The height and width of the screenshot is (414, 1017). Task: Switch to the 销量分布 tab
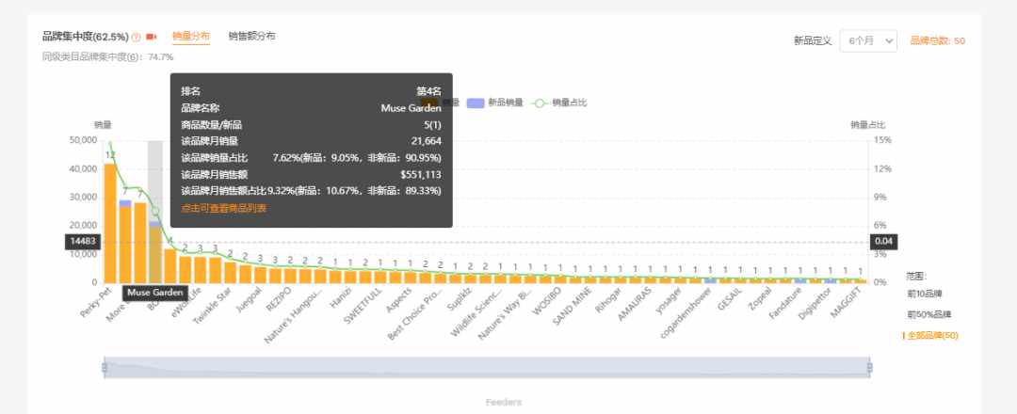pos(191,37)
